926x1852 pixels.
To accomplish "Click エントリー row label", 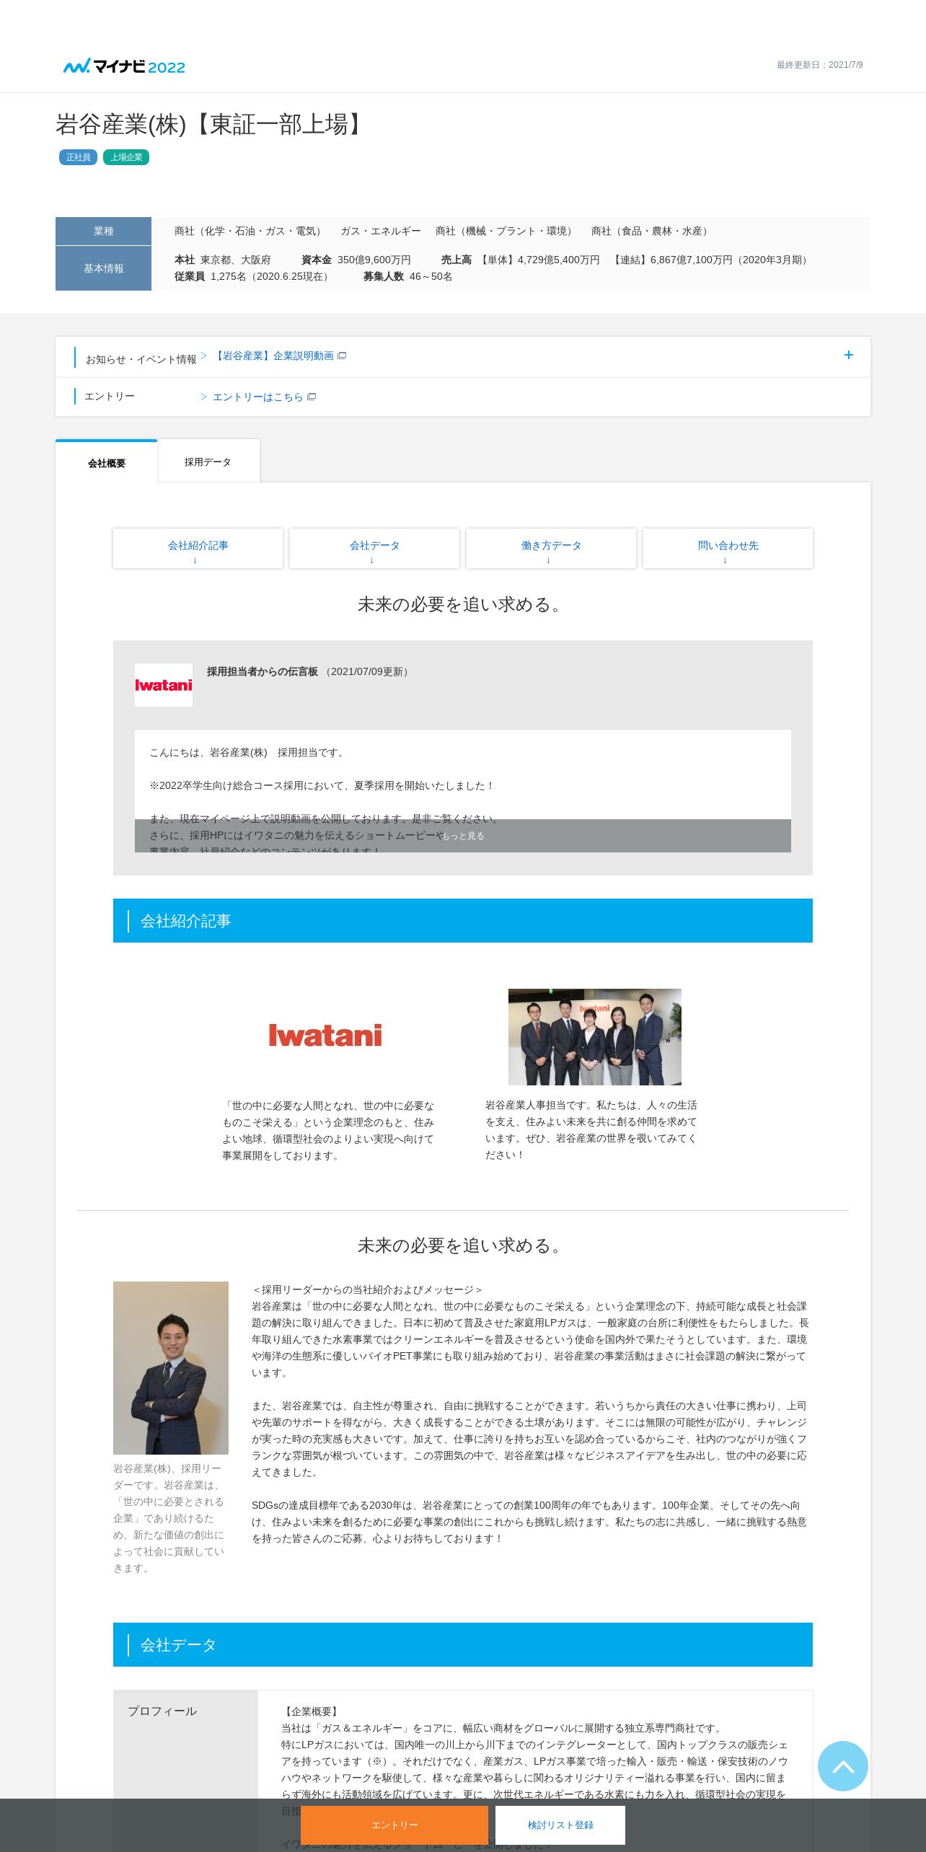I will coord(110,396).
